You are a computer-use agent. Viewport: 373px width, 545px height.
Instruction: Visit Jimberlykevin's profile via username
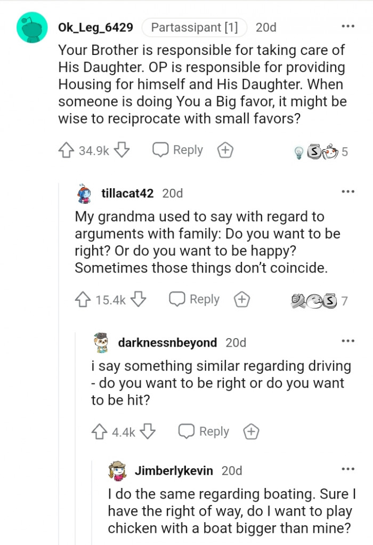pos(174,470)
